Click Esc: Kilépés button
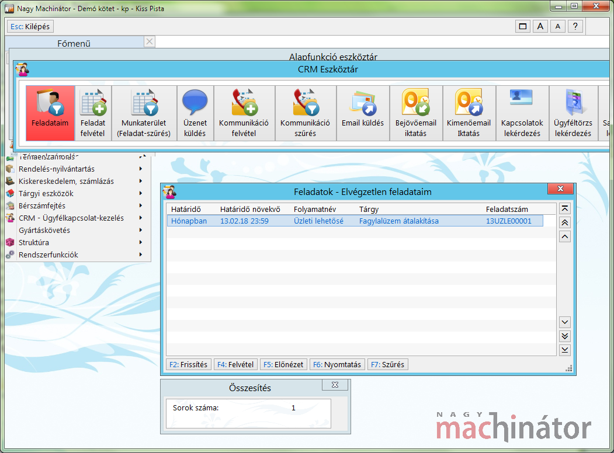Viewport: 614px width, 453px height. tap(30, 26)
